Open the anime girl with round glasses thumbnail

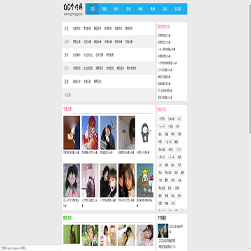72,181
